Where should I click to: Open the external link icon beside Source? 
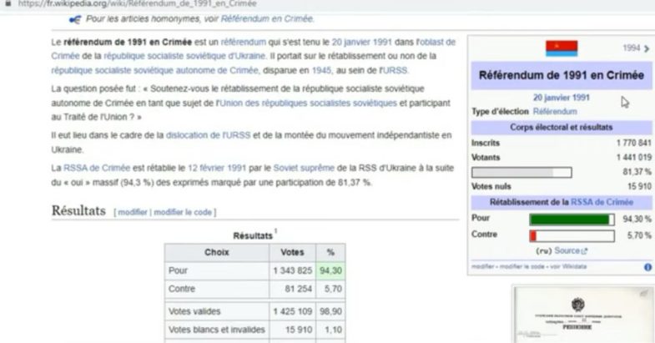584,251
